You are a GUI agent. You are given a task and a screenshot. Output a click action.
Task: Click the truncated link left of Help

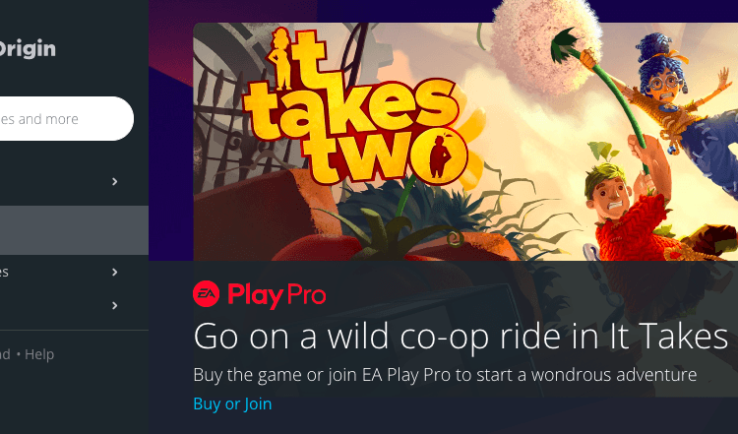pyautogui.click(x=5, y=354)
